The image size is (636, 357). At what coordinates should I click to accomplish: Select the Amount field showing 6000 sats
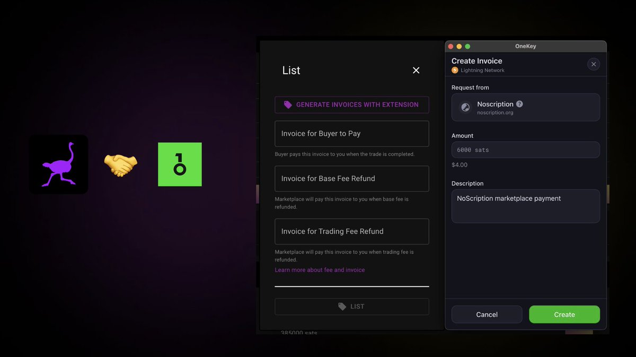[525, 150]
